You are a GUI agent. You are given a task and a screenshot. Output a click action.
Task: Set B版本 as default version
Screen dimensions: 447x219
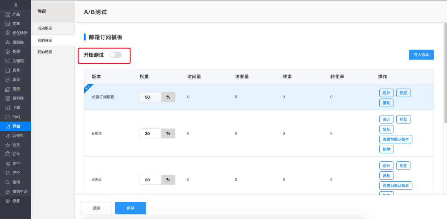(396, 139)
